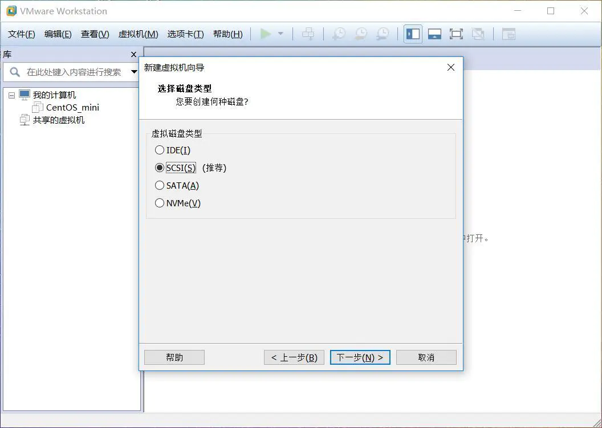Toggle the show library sidebar icon
Viewport: 602px width, 428px height.
pyautogui.click(x=413, y=34)
